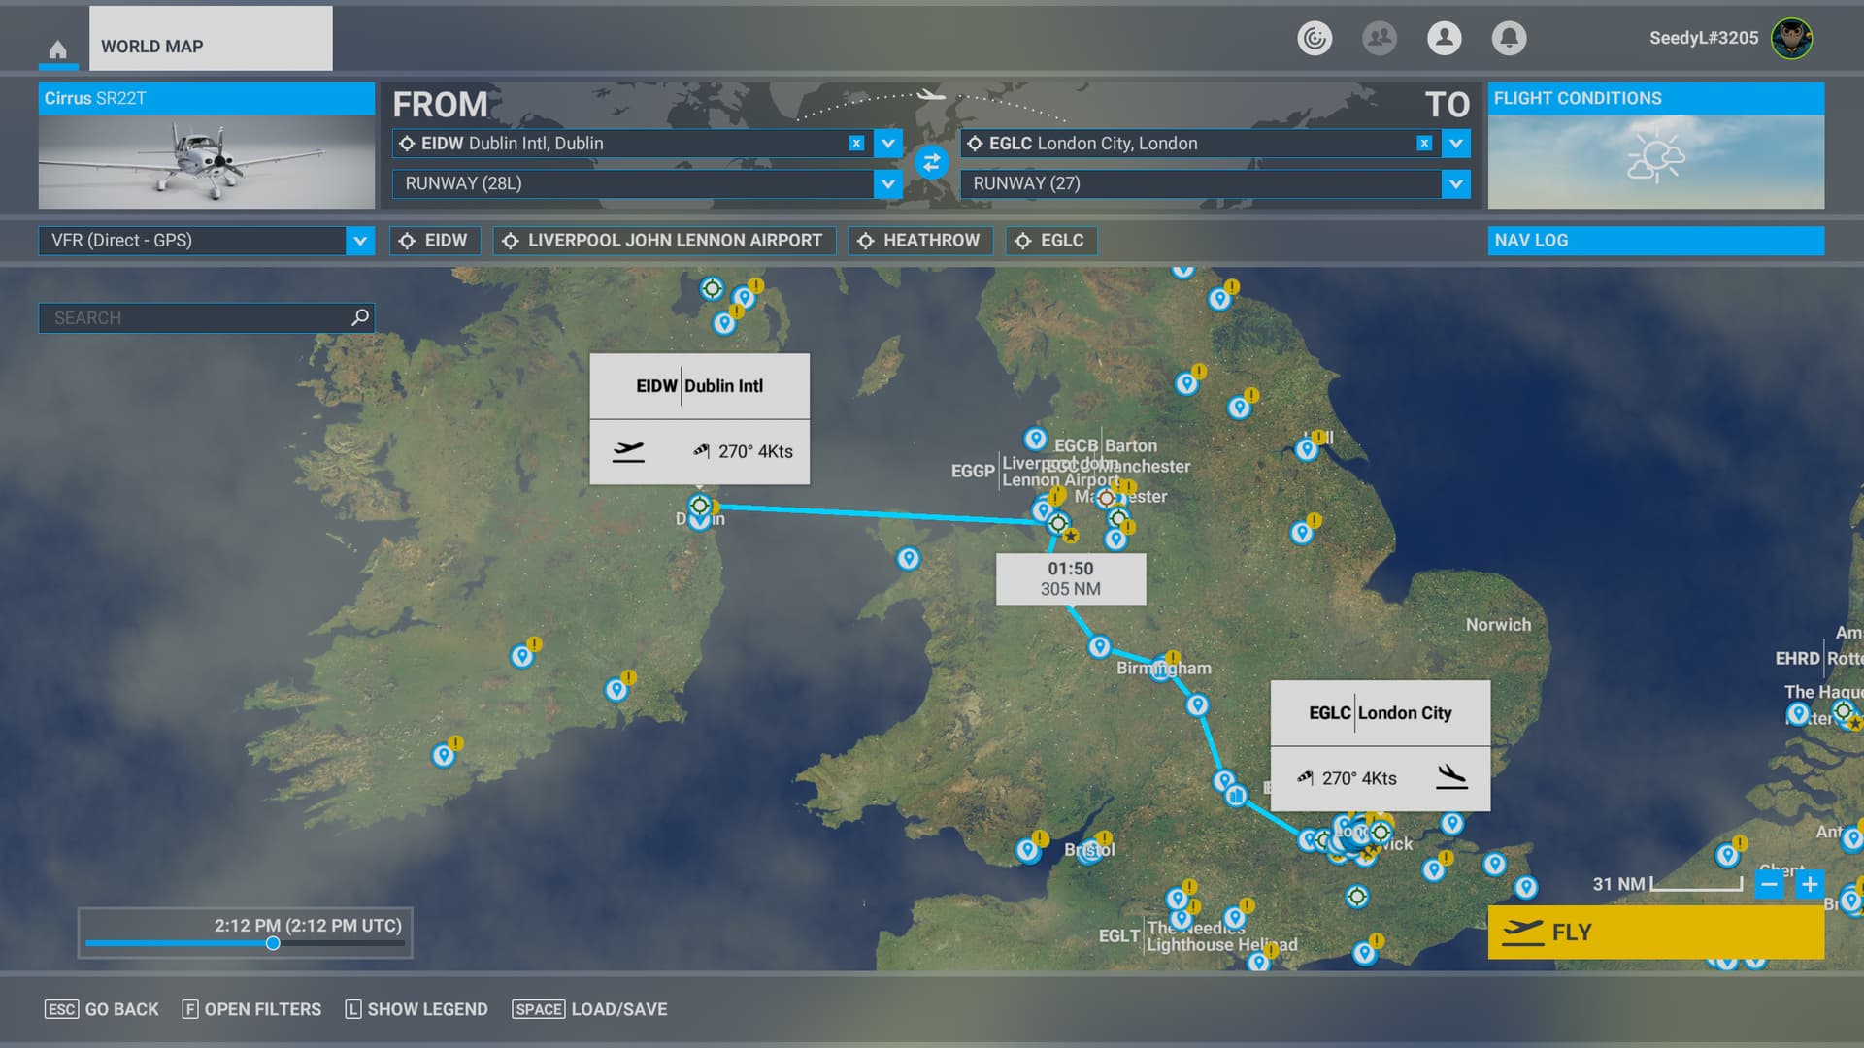Click the Birmingham airport pin
Screen dimensions: 1864x1048
click(x=1161, y=669)
